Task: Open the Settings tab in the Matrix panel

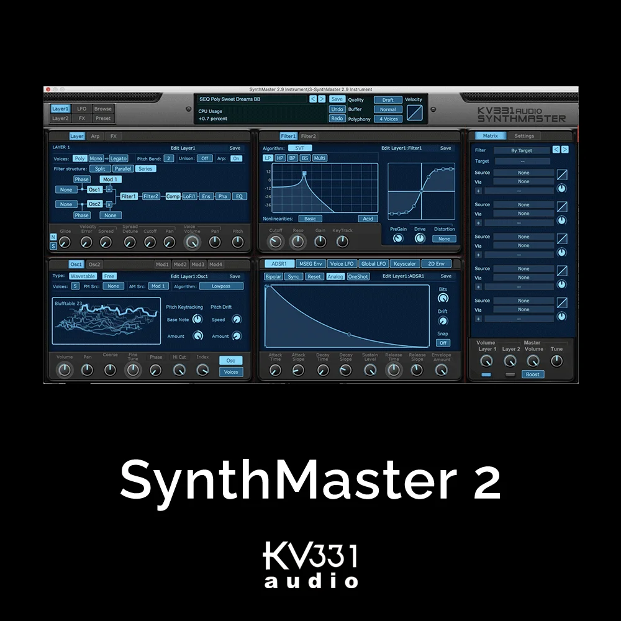Action: [525, 135]
